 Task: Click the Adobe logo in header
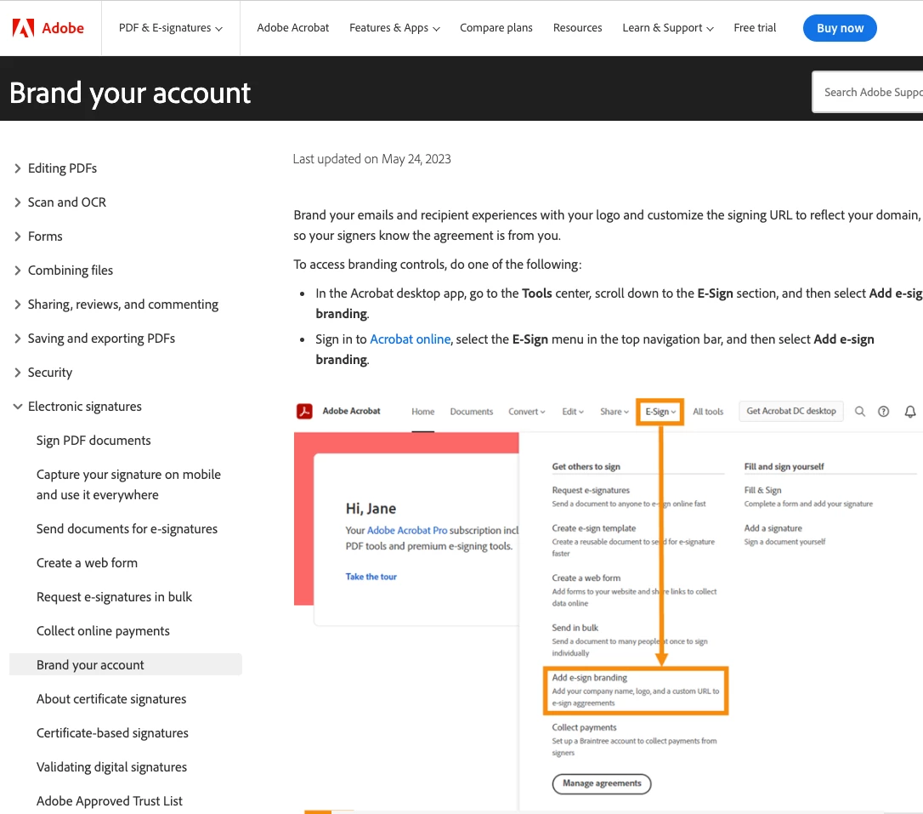click(48, 28)
